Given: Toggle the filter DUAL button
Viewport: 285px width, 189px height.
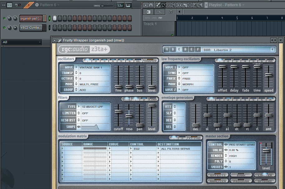Looking at the screenshot, I should [x=127, y=99].
